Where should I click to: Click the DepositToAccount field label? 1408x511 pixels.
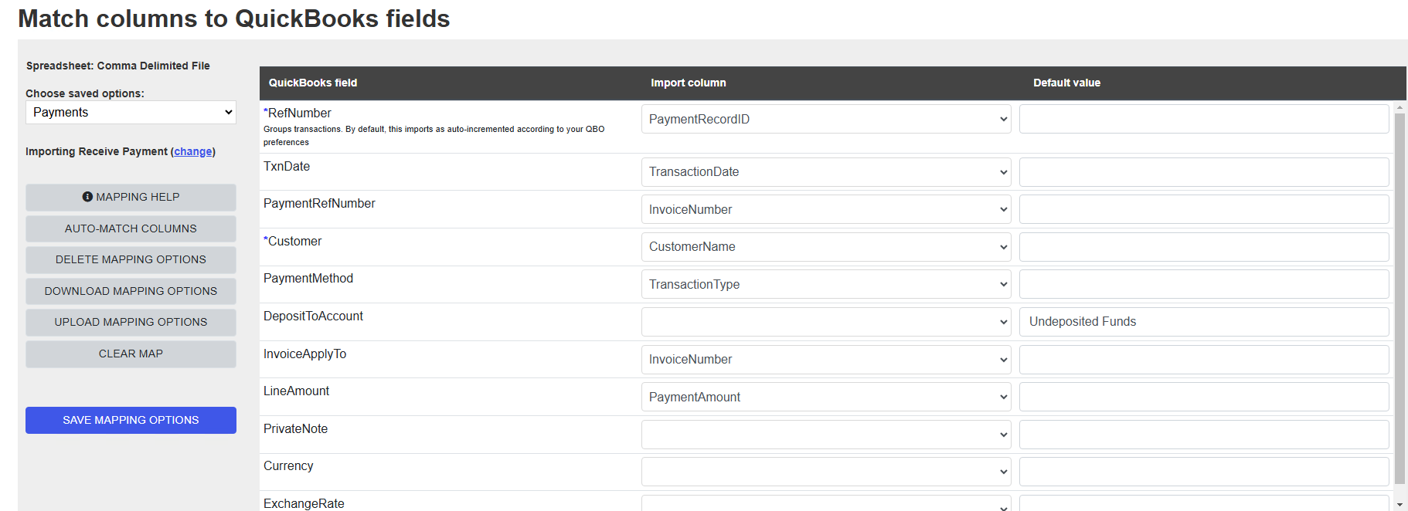pyautogui.click(x=313, y=316)
